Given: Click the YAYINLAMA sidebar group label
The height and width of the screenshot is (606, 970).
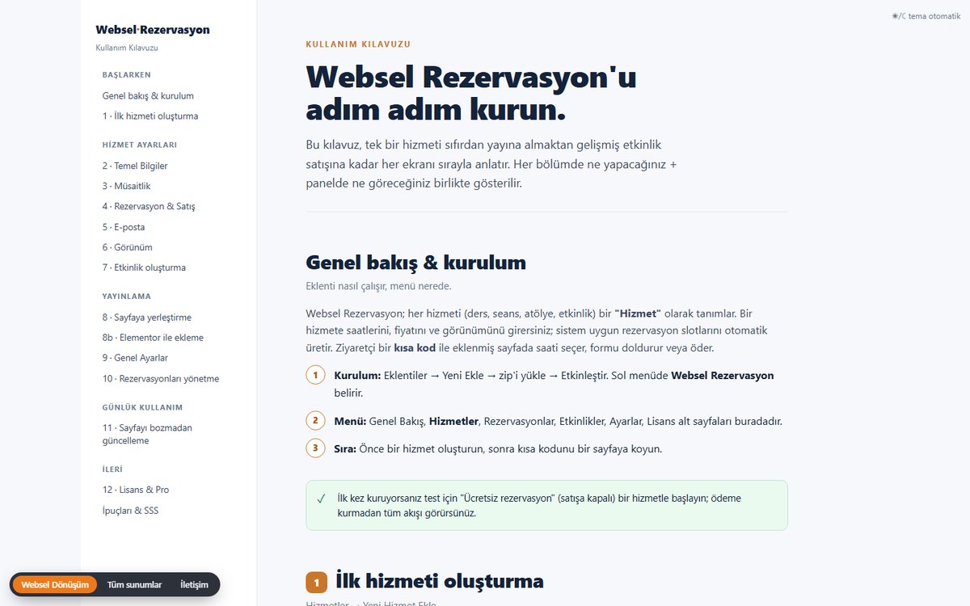Looking at the screenshot, I should (127, 297).
